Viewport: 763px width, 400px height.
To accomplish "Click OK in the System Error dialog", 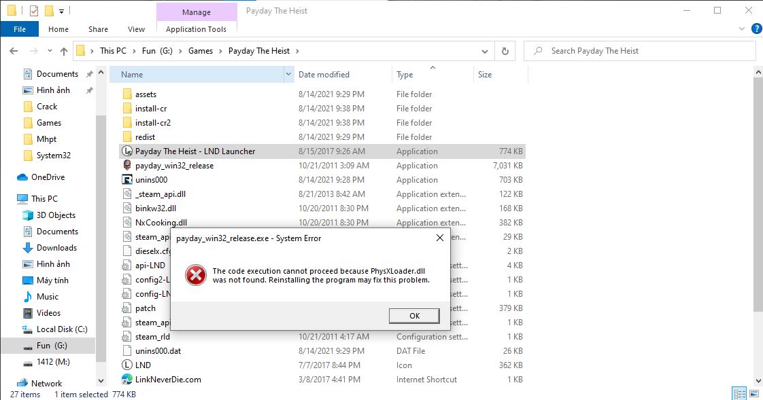I will (414, 316).
